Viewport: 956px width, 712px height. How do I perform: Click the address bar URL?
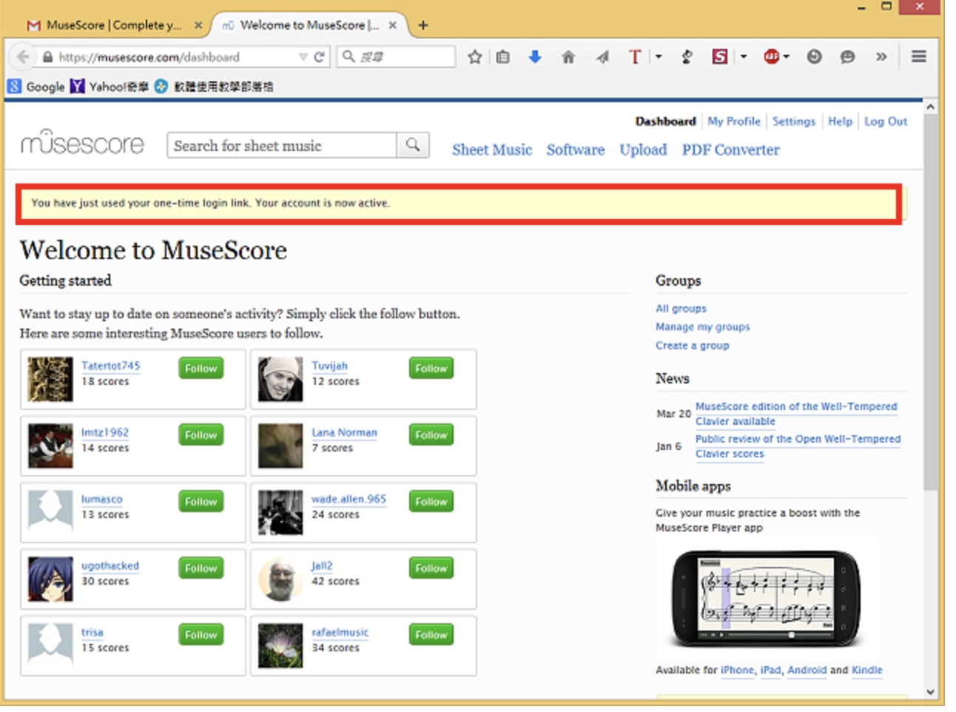(149, 57)
